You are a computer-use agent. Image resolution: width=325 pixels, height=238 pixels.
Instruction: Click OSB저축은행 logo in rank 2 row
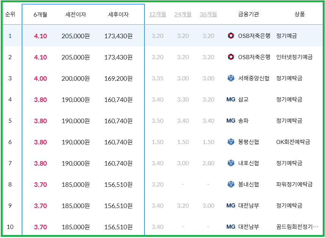click(231, 57)
